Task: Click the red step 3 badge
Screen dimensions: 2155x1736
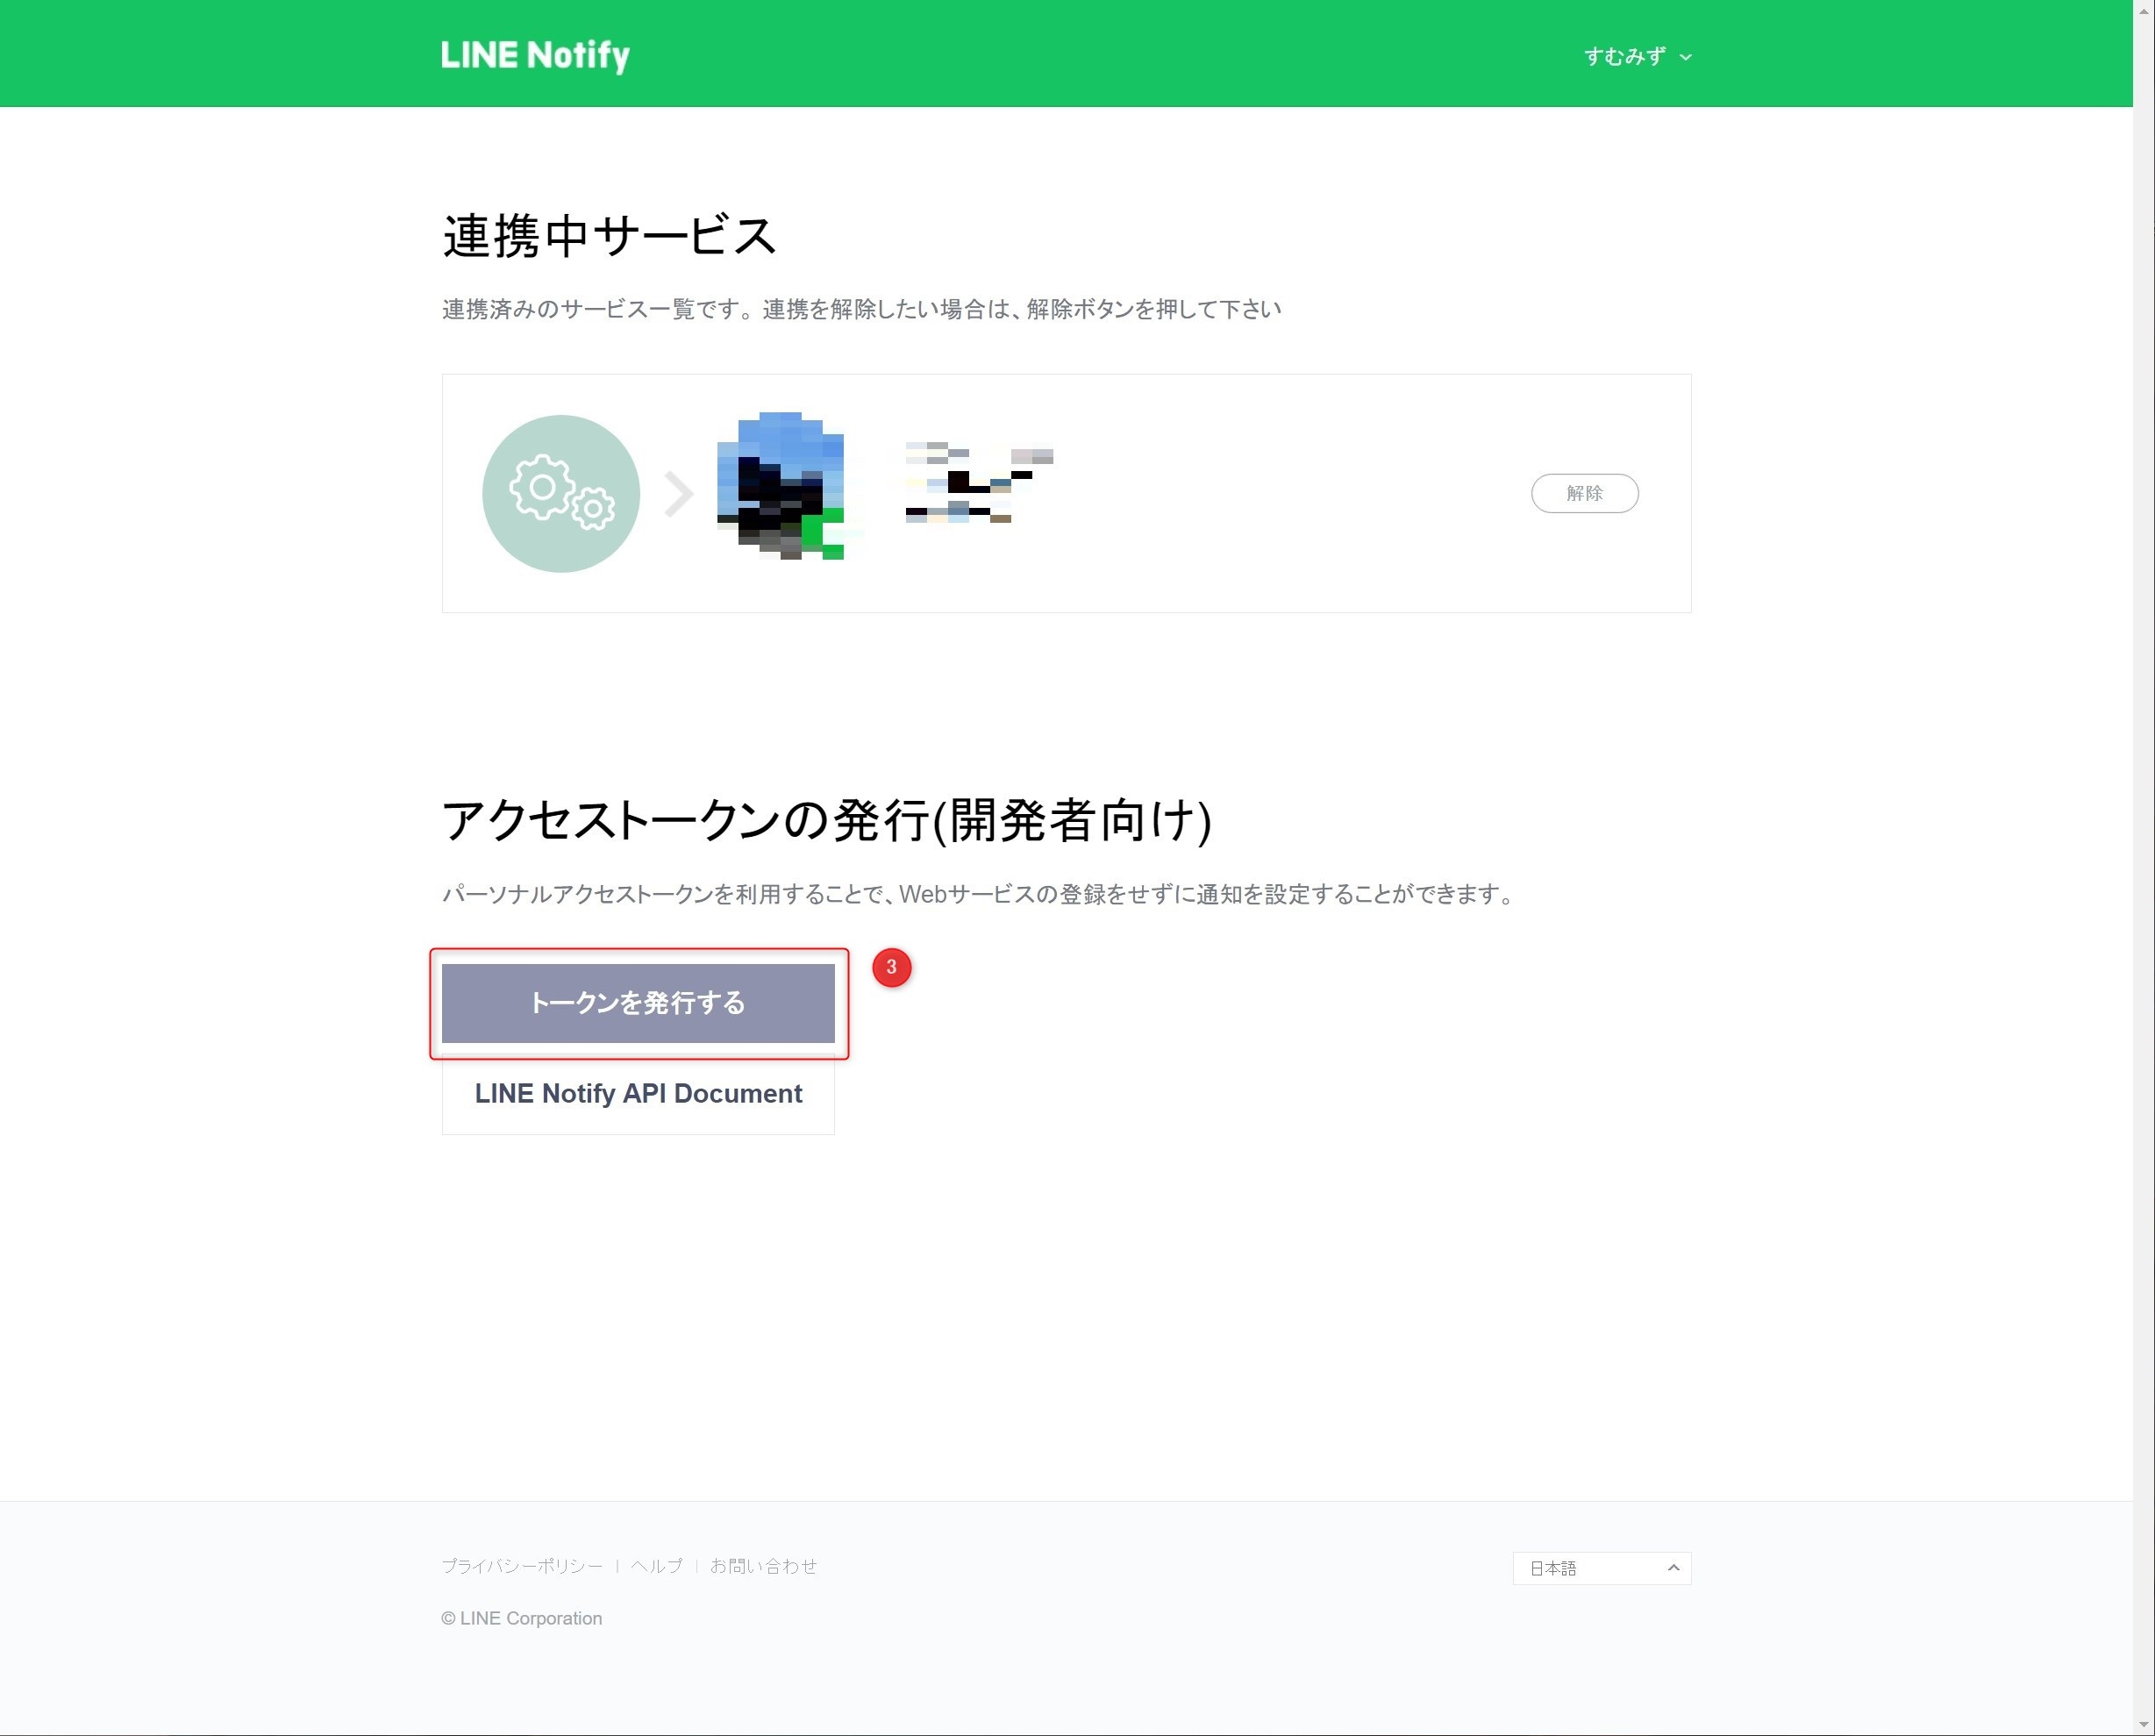Action: click(891, 967)
